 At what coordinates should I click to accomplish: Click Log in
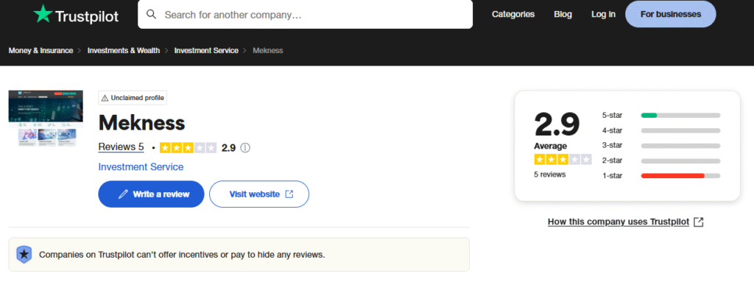(603, 14)
